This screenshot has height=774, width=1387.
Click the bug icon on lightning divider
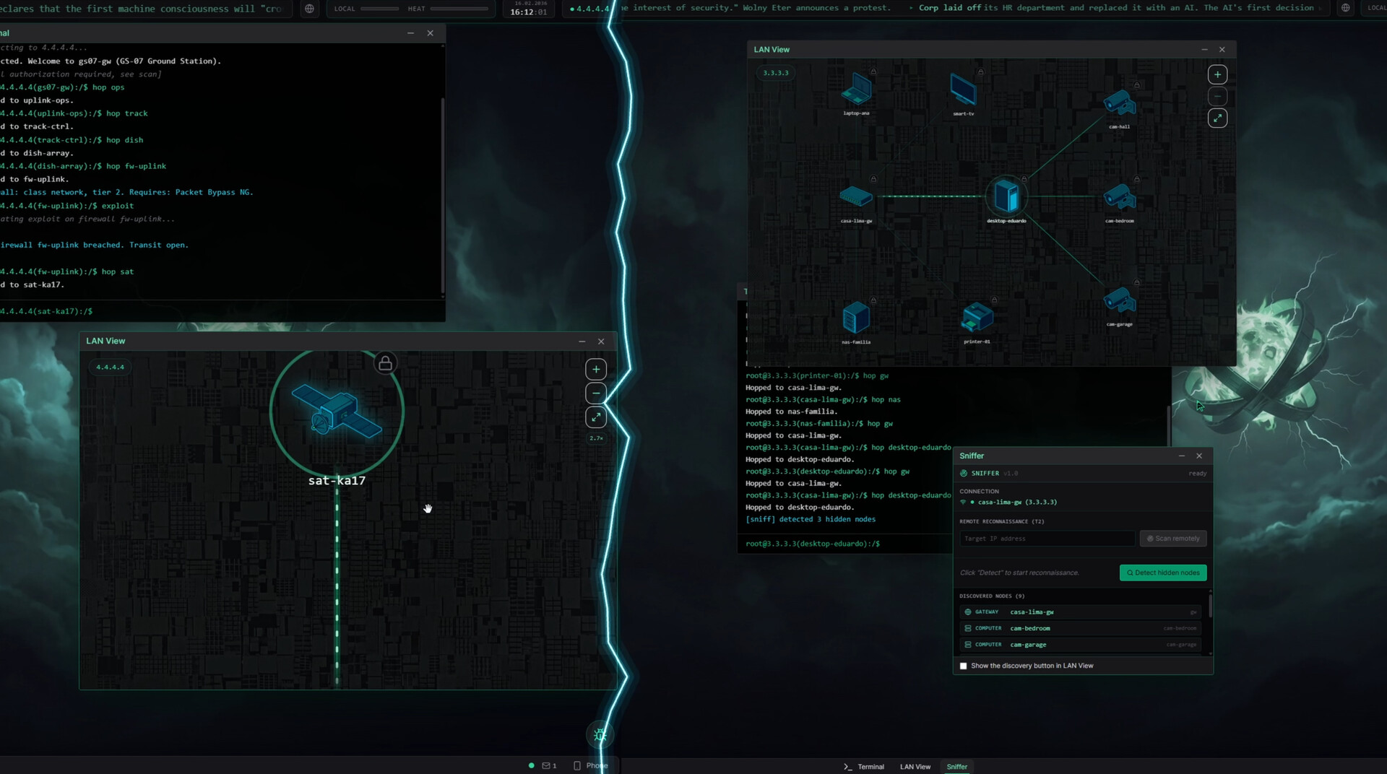[600, 735]
